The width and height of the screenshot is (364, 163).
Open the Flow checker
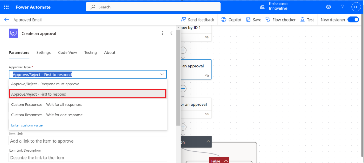281,20
